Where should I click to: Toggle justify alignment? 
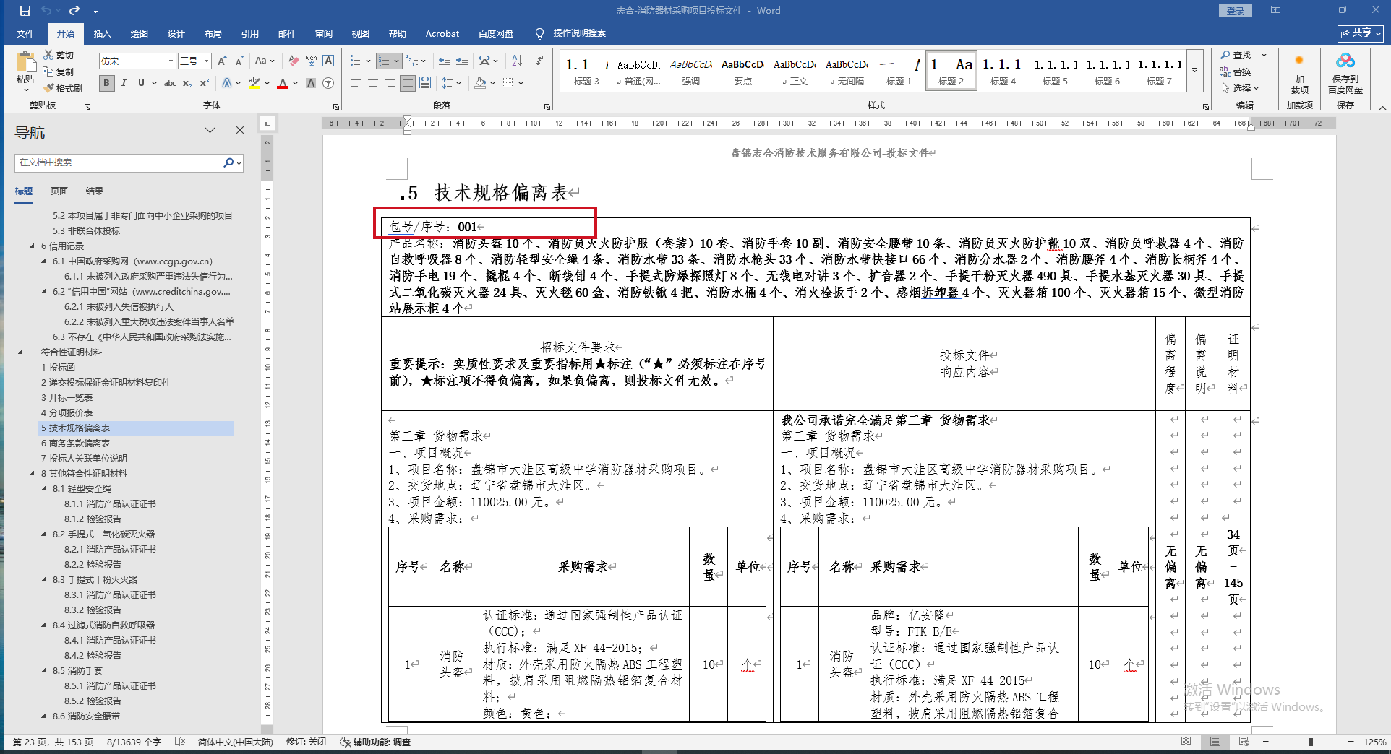pos(408,83)
